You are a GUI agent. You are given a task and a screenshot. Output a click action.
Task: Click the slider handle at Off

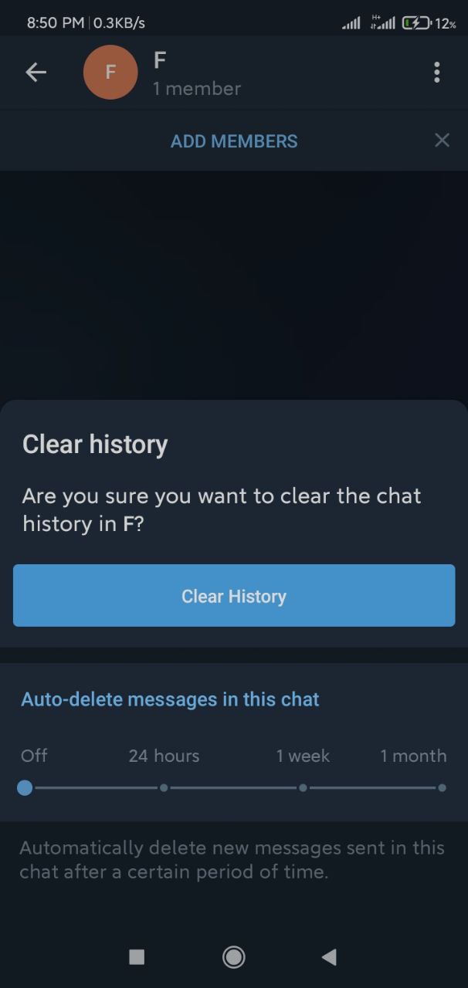tap(25, 788)
